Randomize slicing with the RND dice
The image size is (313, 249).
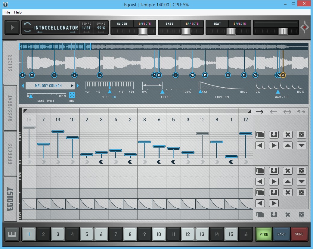pos(72,95)
